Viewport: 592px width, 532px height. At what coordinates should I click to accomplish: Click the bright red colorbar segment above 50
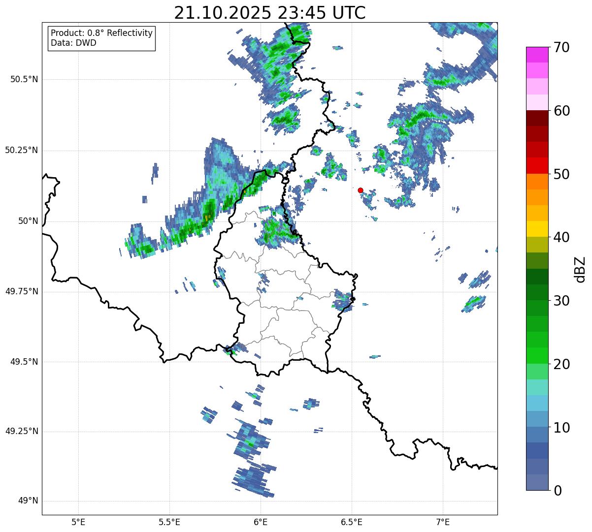pyautogui.click(x=537, y=165)
